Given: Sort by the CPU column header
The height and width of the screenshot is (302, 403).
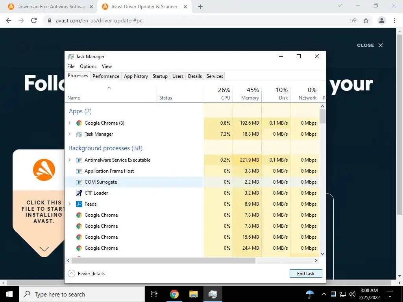Looking at the screenshot, I should click(218, 94).
